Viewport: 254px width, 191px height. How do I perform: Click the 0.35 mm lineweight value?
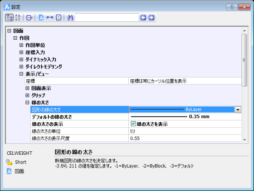pos(199,116)
